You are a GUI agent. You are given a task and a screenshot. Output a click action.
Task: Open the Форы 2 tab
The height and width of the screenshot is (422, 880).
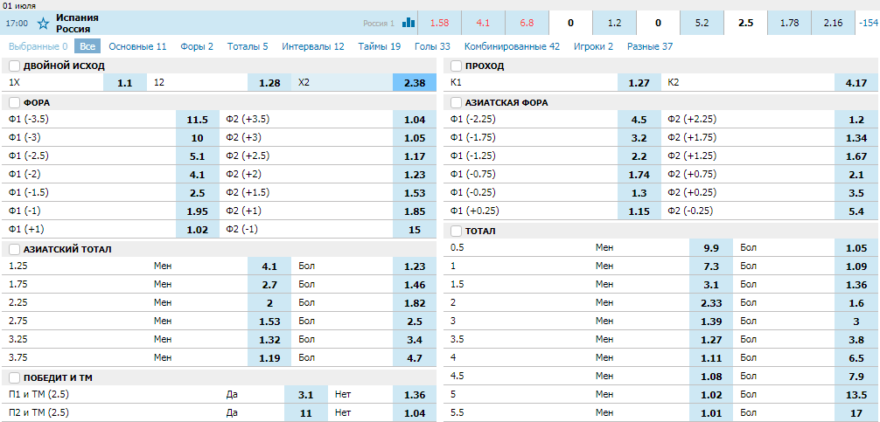[x=197, y=46]
